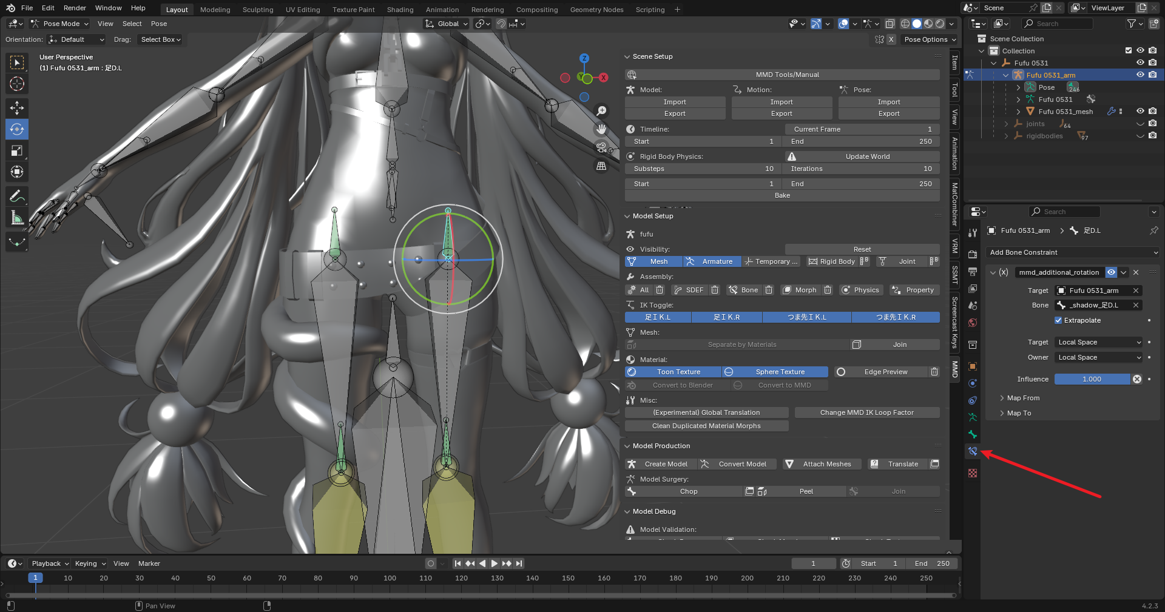Pick the Annotate tool
Screen dimensions: 1165x612
click(x=17, y=196)
